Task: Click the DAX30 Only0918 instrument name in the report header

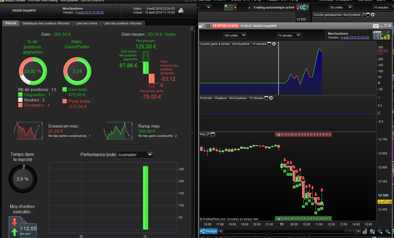Action: (x=24, y=11)
